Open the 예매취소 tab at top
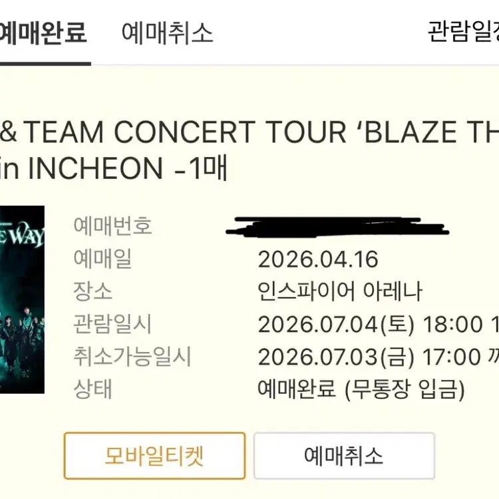This screenshot has width=499, height=499. pos(167,33)
